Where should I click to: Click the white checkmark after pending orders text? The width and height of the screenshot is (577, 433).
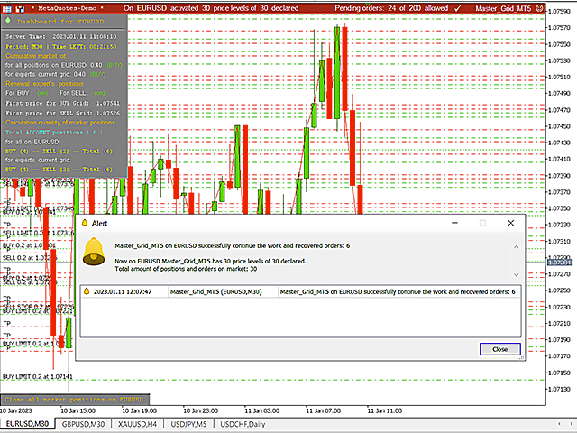click(x=458, y=8)
